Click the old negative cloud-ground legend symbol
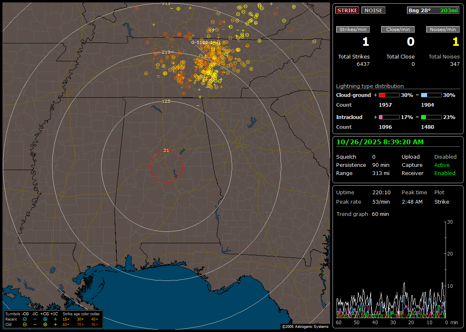466x332 pixels. 25,324
